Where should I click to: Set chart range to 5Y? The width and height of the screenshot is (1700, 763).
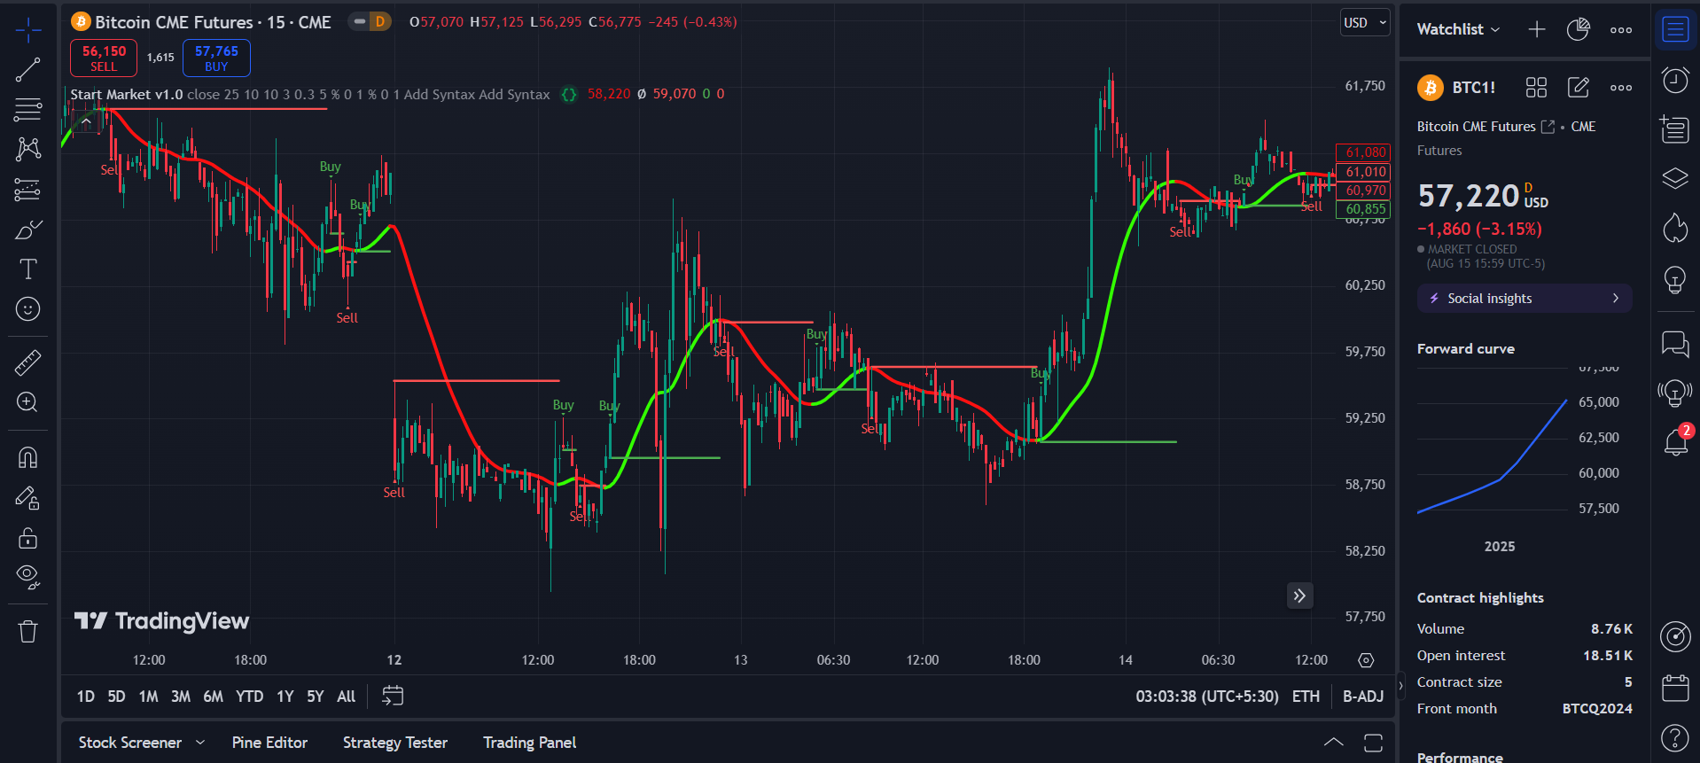tap(315, 697)
